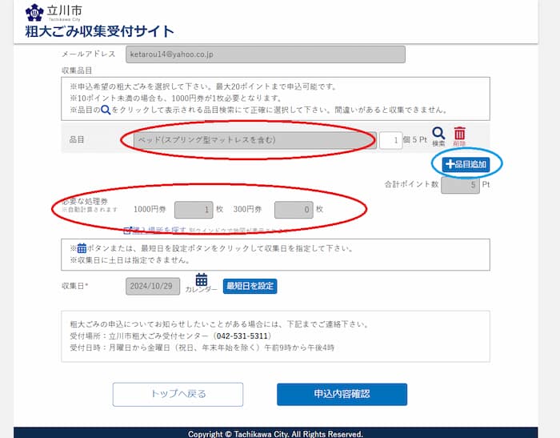This screenshot has height=438, width=560.
Task: Click the 1000円券 ticket count field
Action: 194,209
